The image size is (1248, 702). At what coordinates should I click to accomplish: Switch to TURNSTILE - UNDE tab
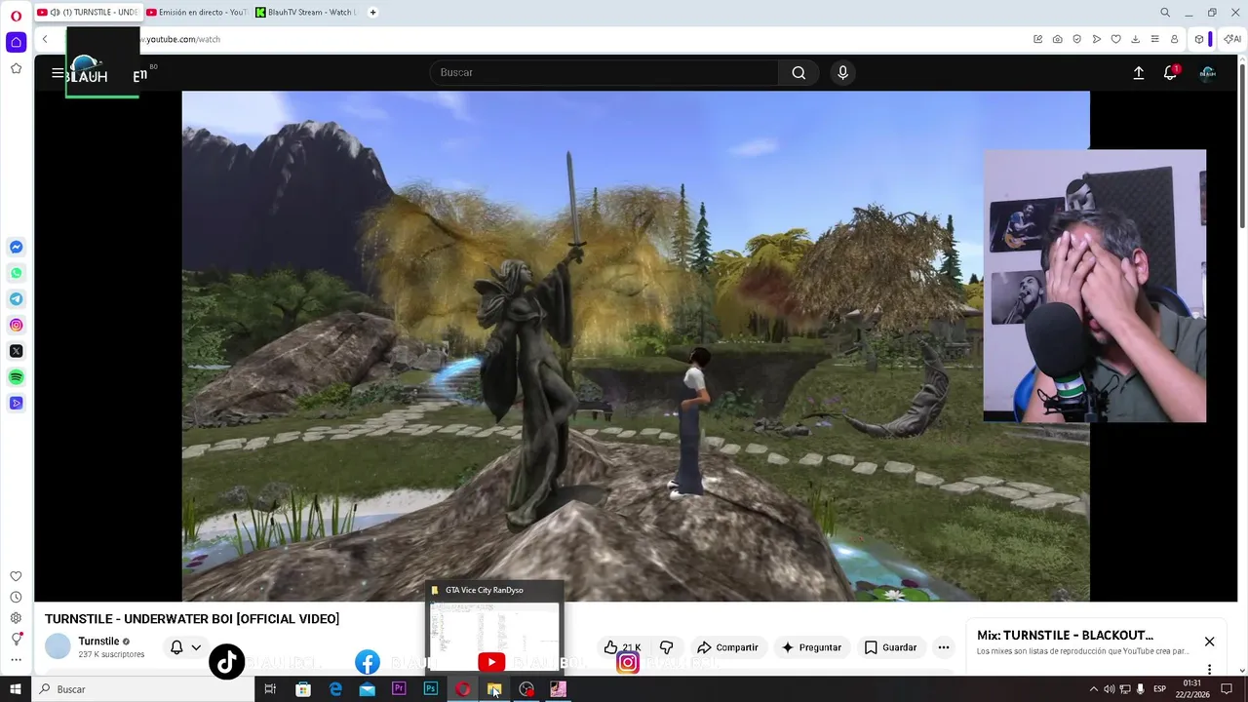[88, 13]
